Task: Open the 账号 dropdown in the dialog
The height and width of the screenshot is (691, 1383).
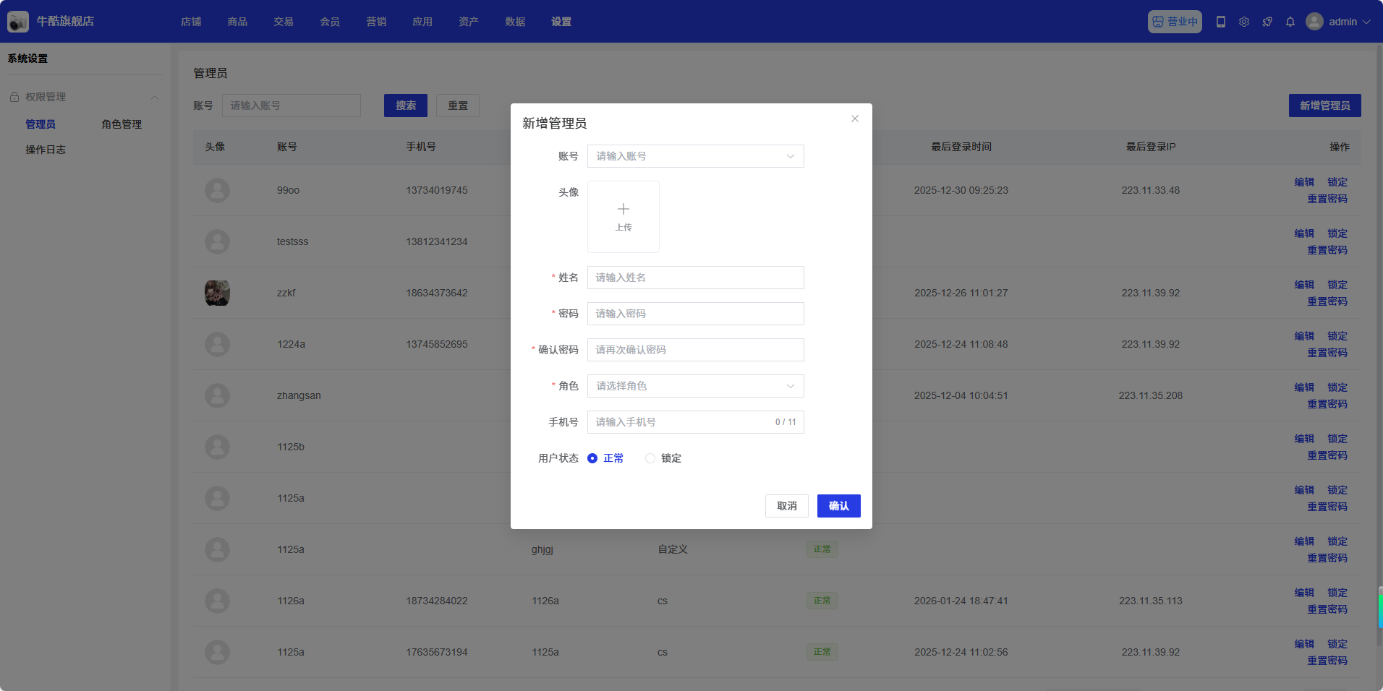Action: point(696,156)
